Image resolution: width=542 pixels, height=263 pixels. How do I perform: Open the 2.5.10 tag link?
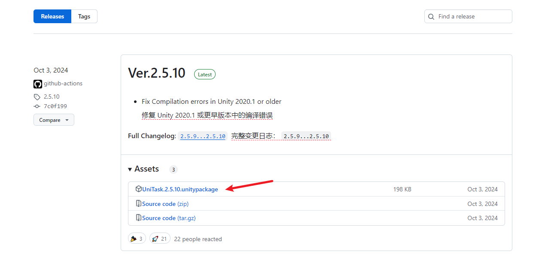pos(52,97)
